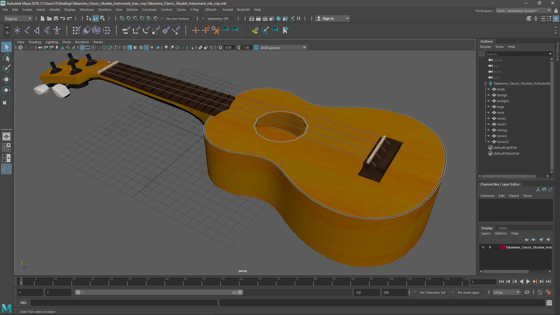Select the arrow Select tool

[6, 47]
